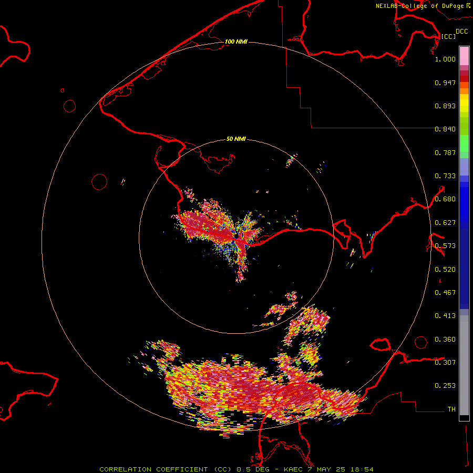Viewport: 473px width, 473px height.
Task: Select the 0.253 scale value
Action: tap(445, 386)
